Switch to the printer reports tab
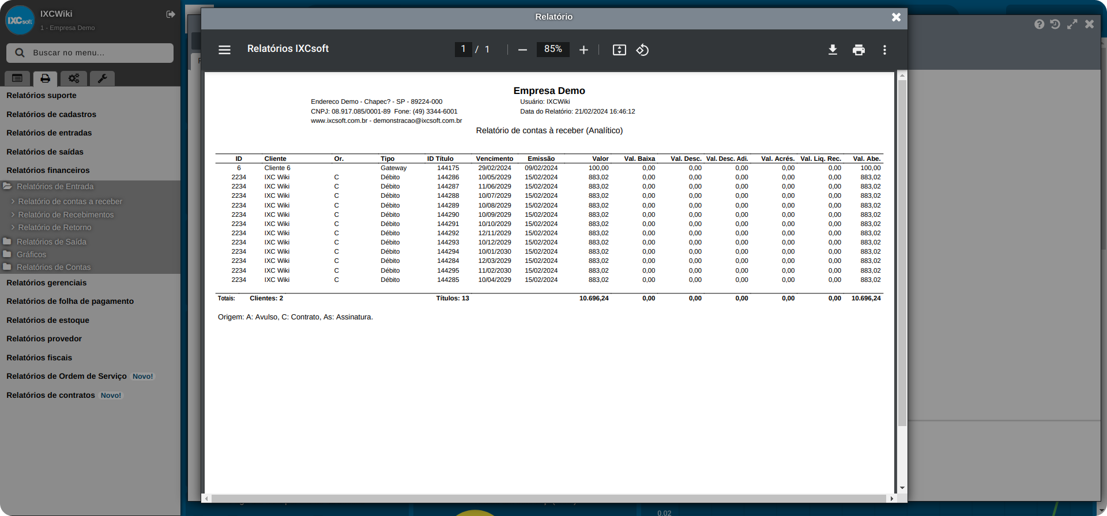Screen dimensions: 1107x516 click(x=45, y=78)
